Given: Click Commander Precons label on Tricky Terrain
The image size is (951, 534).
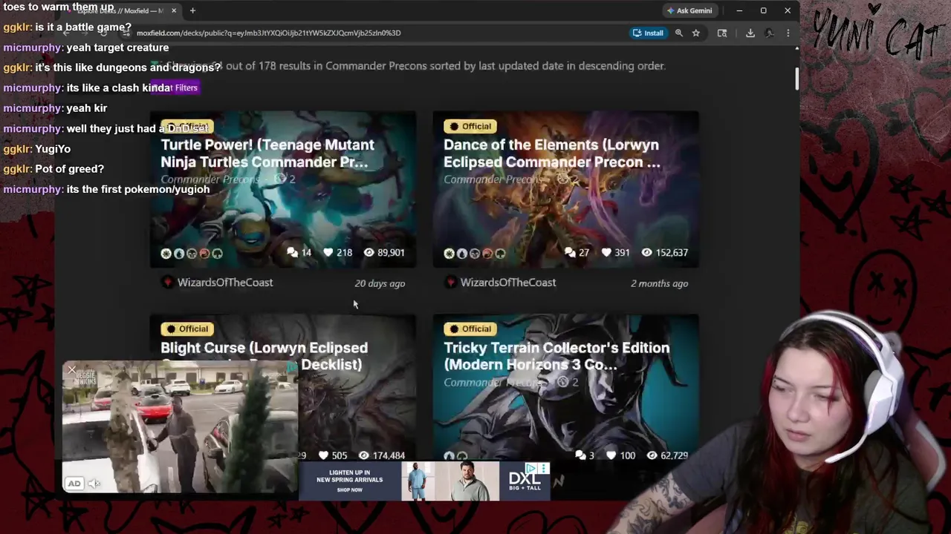Looking at the screenshot, I should [x=493, y=382].
